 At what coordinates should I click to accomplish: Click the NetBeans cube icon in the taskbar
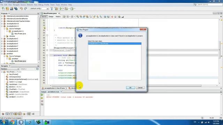pyautogui.click(x=21, y=122)
